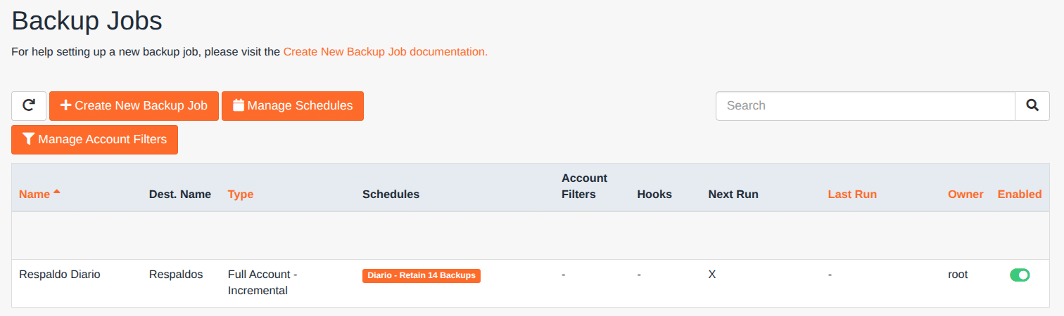Click the Diario - Retain 14 Backups badge
1064x316 pixels.
(x=421, y=275)
